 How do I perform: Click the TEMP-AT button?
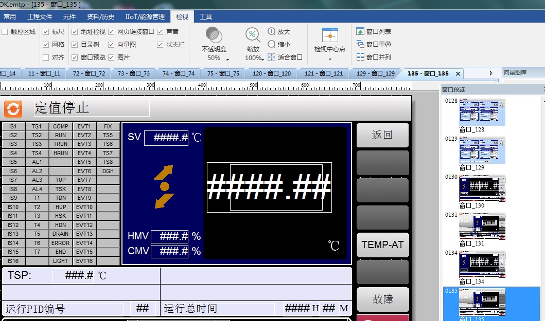[x=382, y=244]
